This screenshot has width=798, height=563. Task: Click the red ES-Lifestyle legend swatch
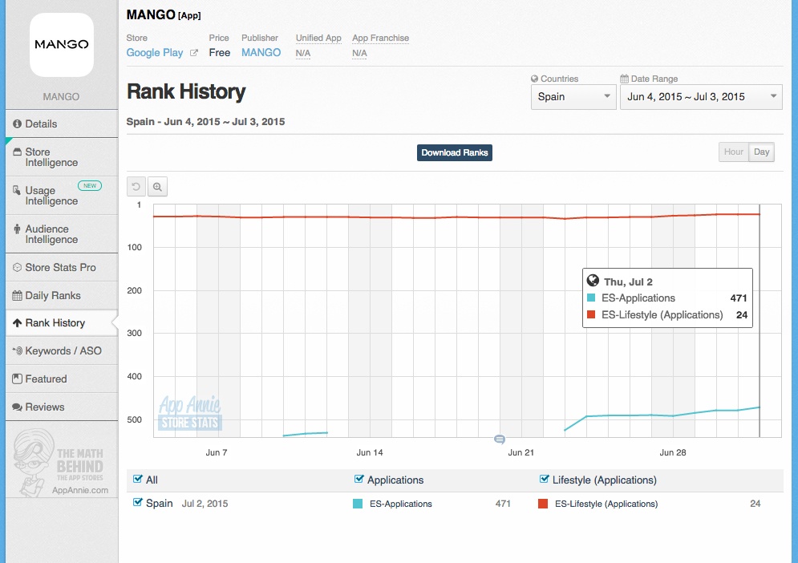[543, 504]
